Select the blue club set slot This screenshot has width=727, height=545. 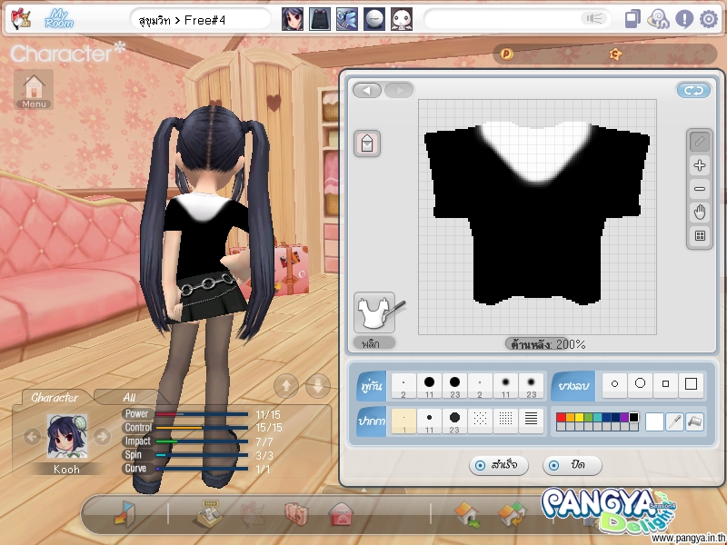(x=347, y=19)
